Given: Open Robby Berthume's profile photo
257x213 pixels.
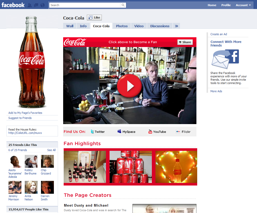Looking at the screenshot, I should pos(31,161).
